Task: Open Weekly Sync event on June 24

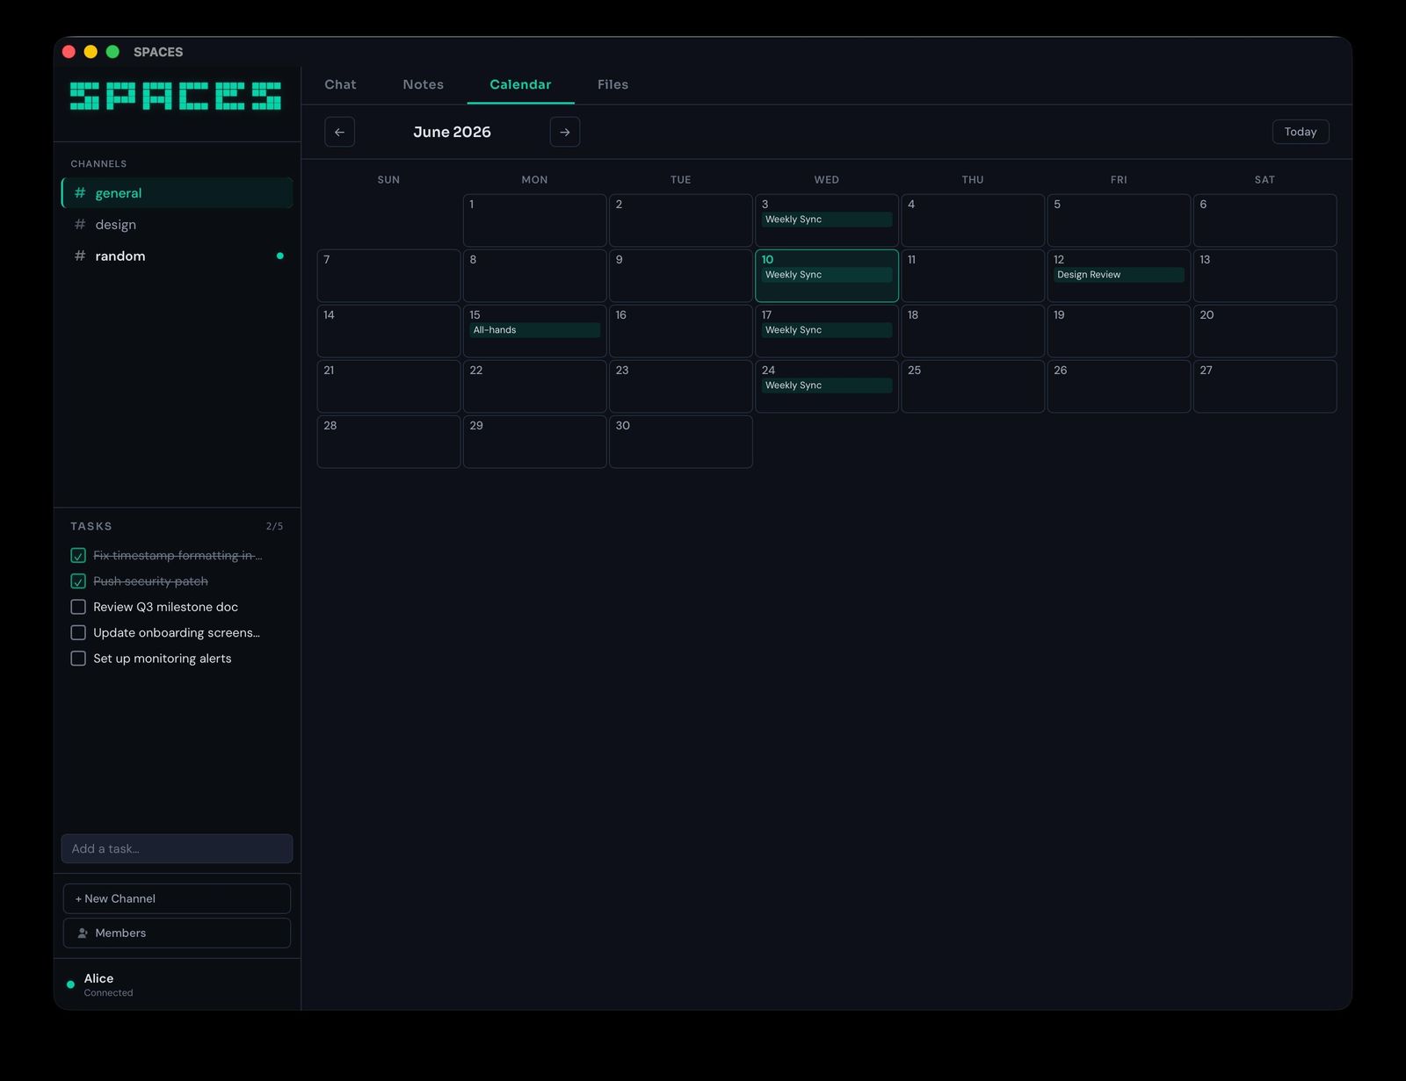Action: point(827,386)
